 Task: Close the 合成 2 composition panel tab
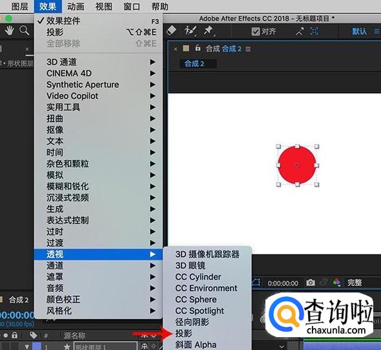[x=176, y=49]
